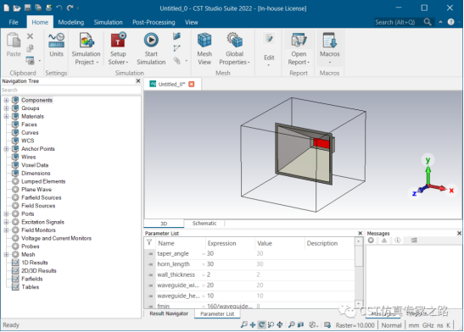Viewport: 464px width, 332px height.
Task: Open the Macros ribbon icon
Action: tap(329, 40)
